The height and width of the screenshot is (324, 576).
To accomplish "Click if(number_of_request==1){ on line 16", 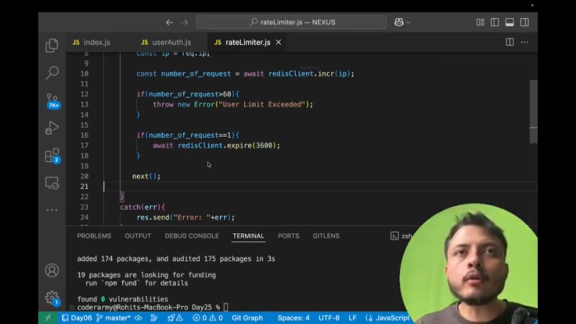I will click(x=188, y=135).
